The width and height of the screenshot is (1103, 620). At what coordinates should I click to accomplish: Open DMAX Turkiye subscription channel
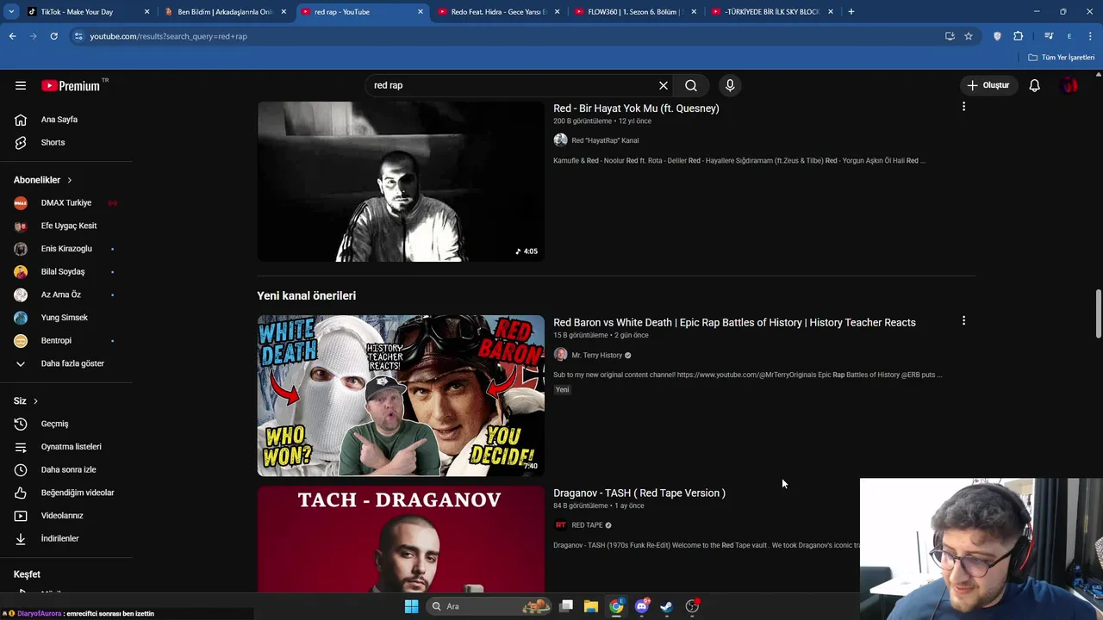[66, 203]
